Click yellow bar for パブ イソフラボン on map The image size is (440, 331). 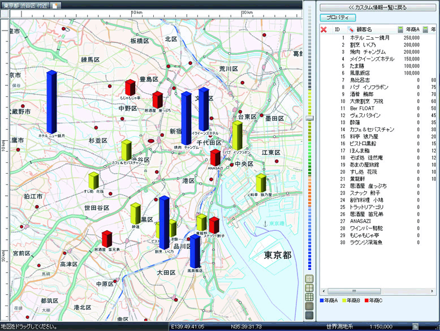tap(238, 136)
